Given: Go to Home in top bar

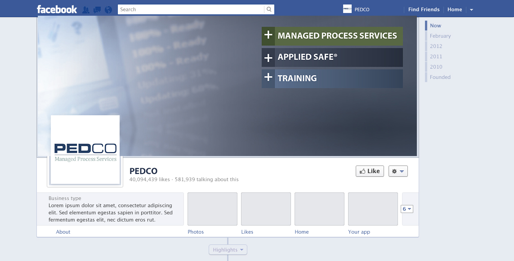Looking at the screenshot, I should [x=455, y=9].
